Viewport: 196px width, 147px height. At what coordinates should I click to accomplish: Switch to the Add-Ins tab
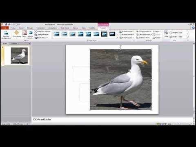pyautogui.click(x=92, y=28)
